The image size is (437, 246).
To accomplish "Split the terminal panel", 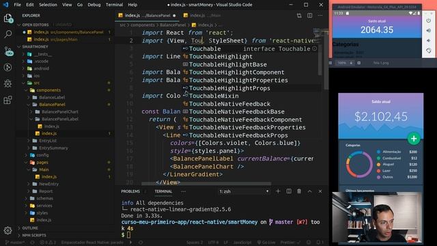I will pyautogui.click(x=289, y=191).
